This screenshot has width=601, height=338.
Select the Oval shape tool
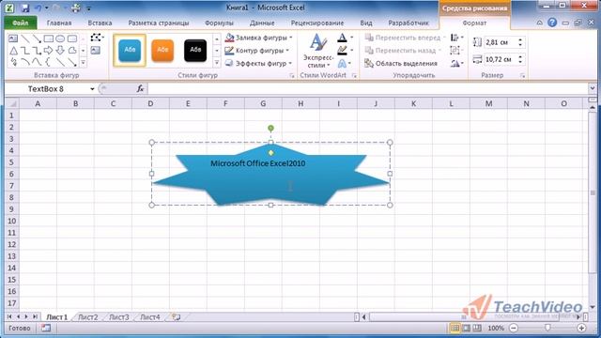click(x=60, y=38)
